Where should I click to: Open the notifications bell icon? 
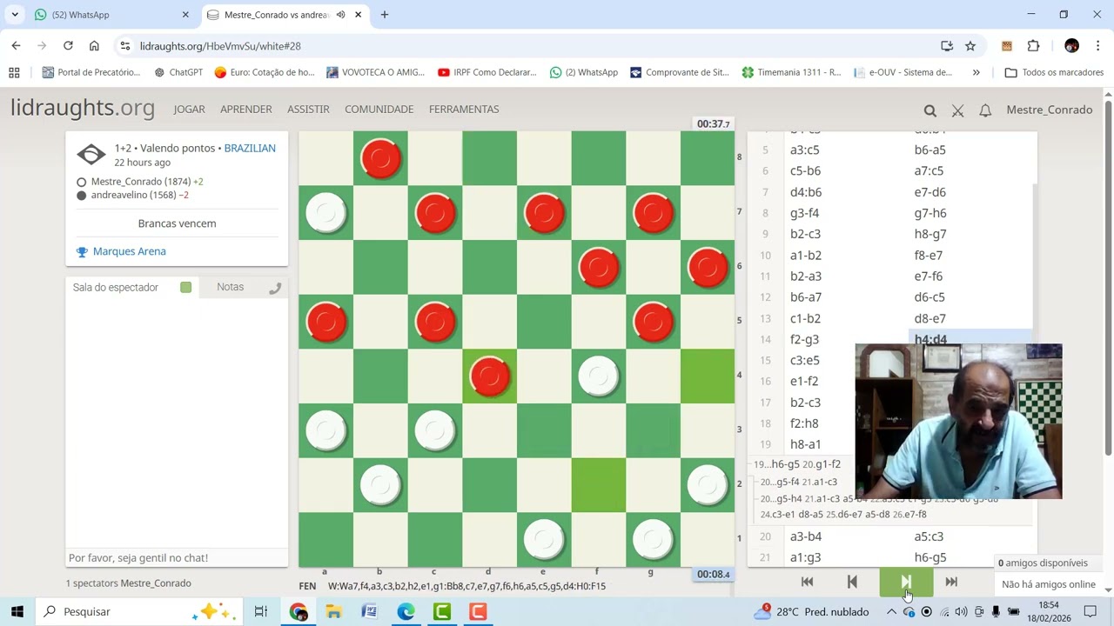coord(985,110)
